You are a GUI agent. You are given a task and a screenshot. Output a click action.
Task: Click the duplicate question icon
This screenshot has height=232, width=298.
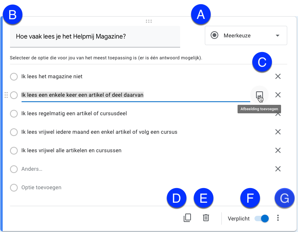187,218
